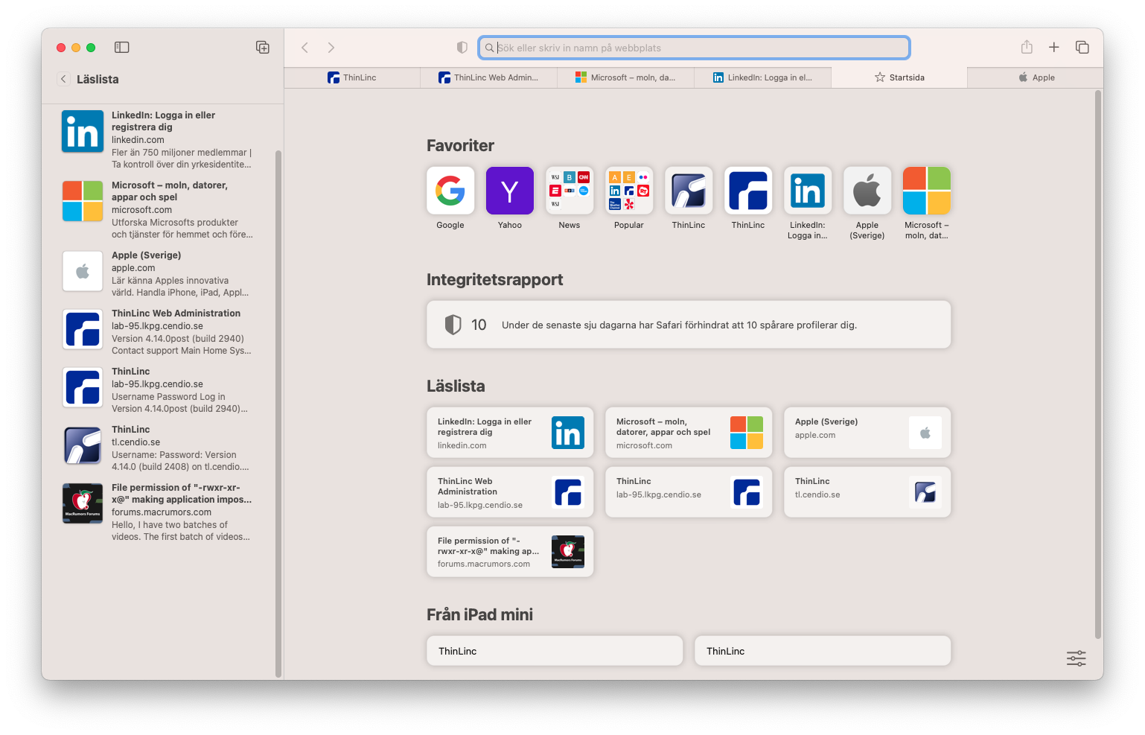This screenshot has width=1145, height=735.
Task: Open LinkedIn item in sidebar reading list
Action: click(158, 140)
